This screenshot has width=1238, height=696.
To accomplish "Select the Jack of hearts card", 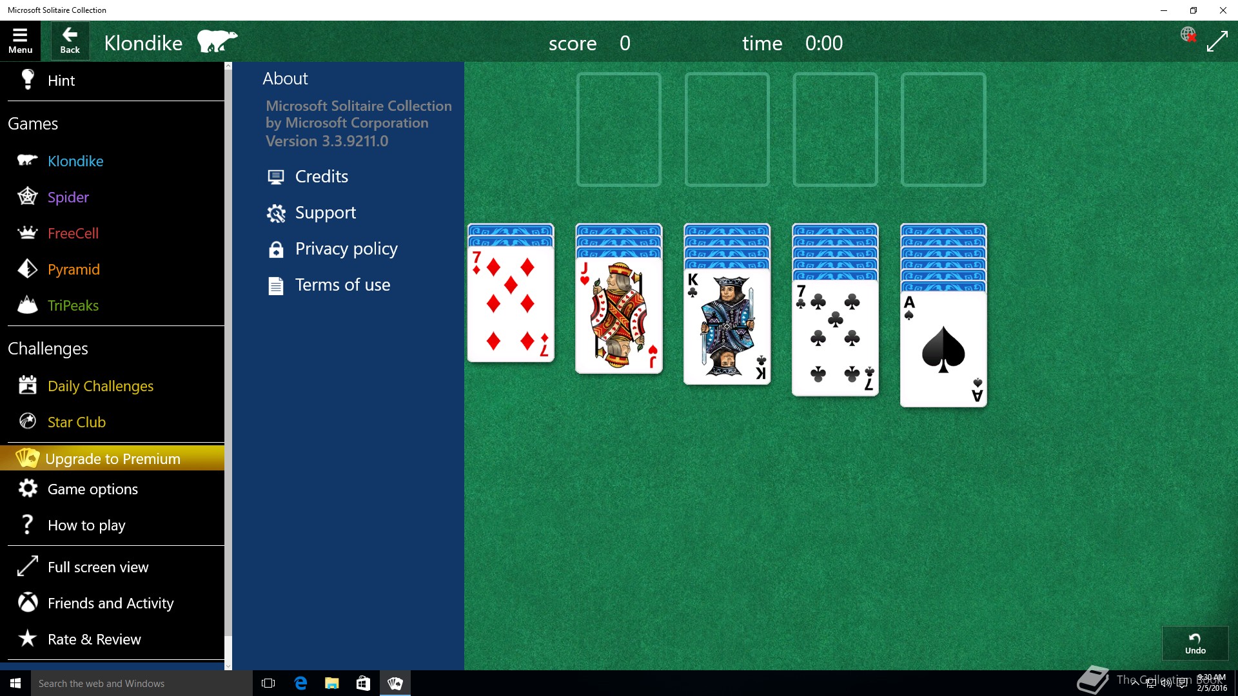I will (619, 315).
